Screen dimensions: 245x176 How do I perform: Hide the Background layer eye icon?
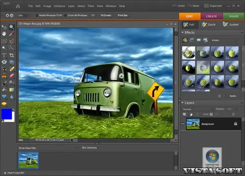pyautogui.click(x=183, y=124)
